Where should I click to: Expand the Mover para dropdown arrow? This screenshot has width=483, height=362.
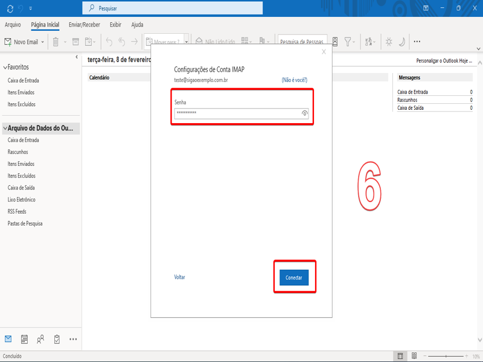(x=187, y=42)
